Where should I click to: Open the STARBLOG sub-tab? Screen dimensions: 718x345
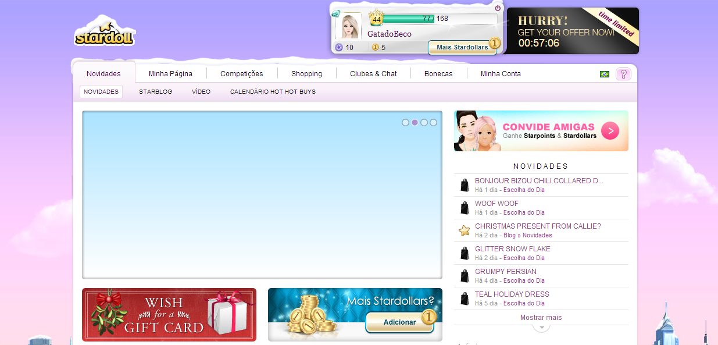click(155, 92)
